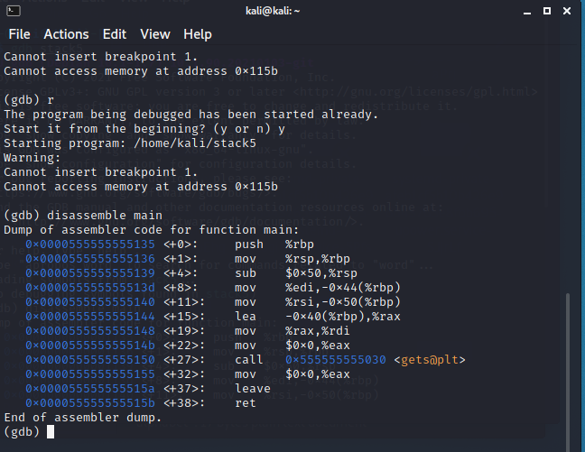Click 'Starting program: /home/kali/stack5' line

(130, 143)
